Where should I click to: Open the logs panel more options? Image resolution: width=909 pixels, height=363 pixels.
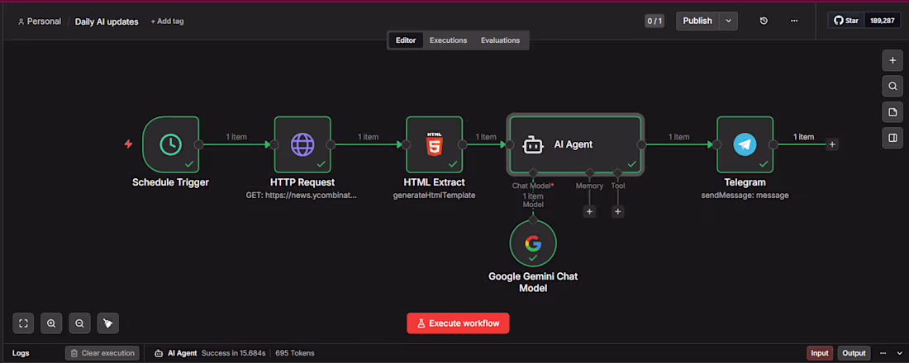point(883,352)
